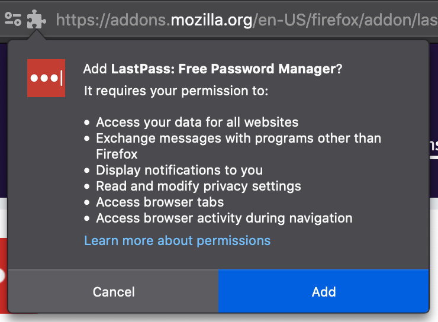Click the site permissions icon in address bar

tap(13, 20)
